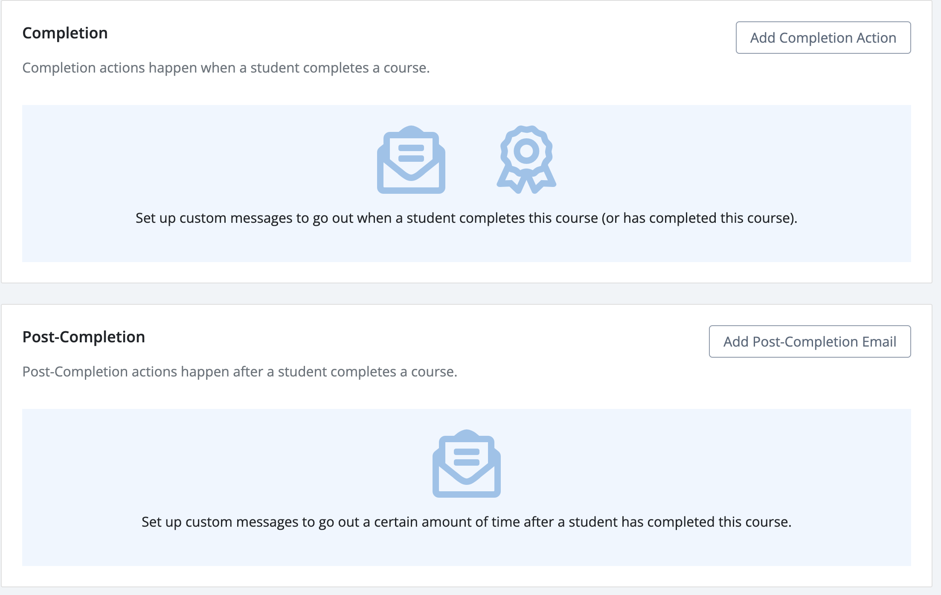
Task: Select the Post-Completion section heading
Action: tap(84, 337)
